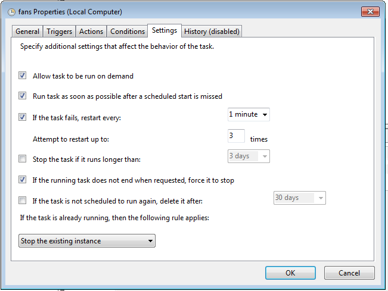Click the Cancel button
This screenshot has width=388, height=291.
[x=349, y=273]
